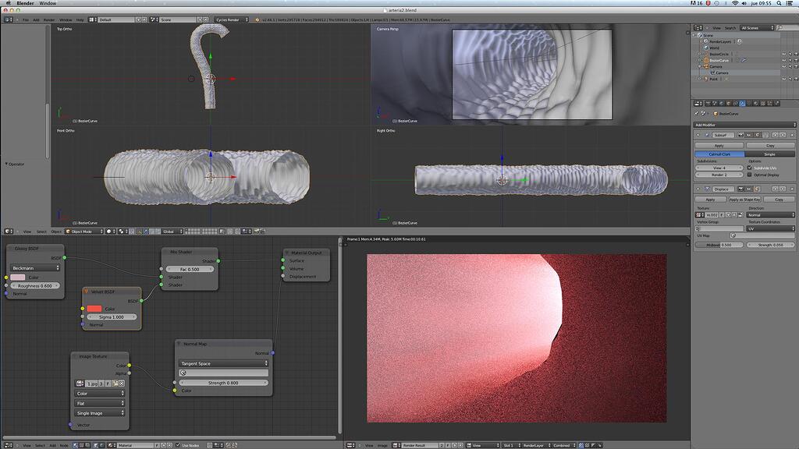Select World in the outliner
The height and width of the screenshot is (449, 799).
pos(715,48)
